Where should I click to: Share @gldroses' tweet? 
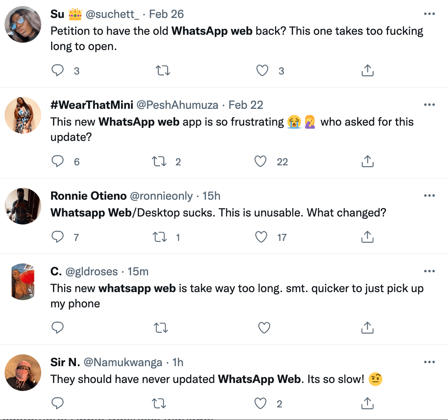click(367, 328)
